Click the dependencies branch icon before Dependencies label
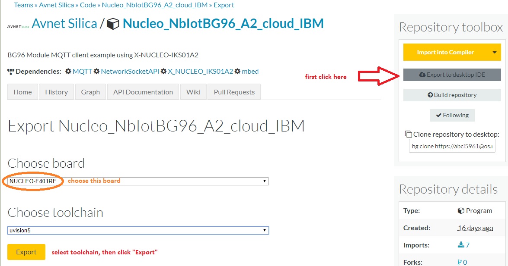 pyautogui.click(x=11, y=72)
